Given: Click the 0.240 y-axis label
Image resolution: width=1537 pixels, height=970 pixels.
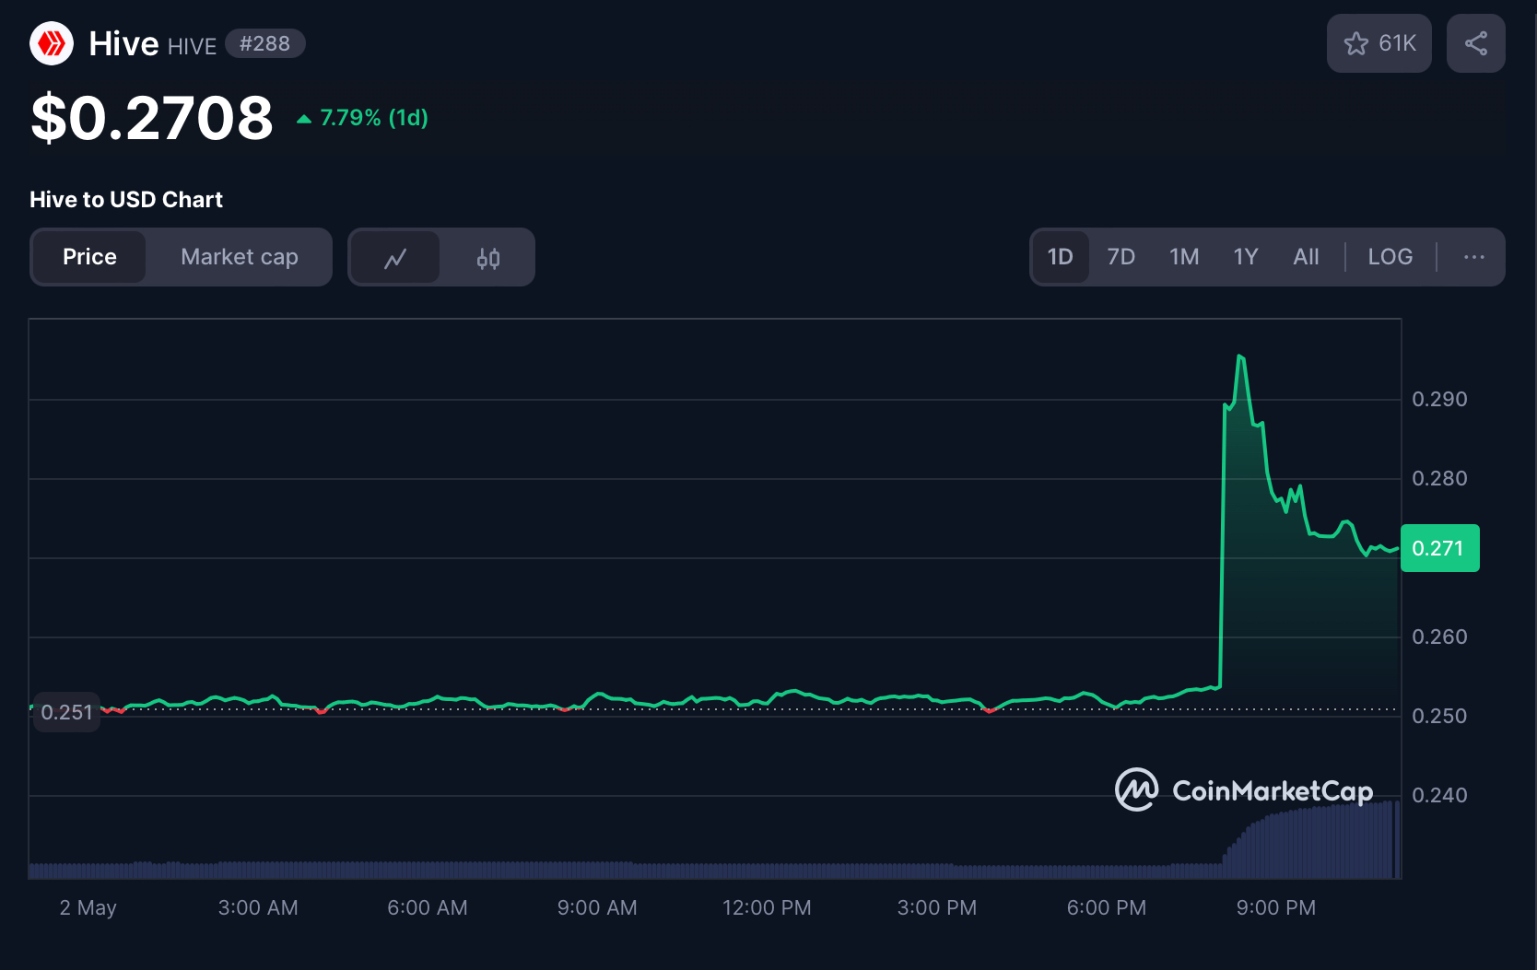Looking at the screenshot, I should 1439,795.
